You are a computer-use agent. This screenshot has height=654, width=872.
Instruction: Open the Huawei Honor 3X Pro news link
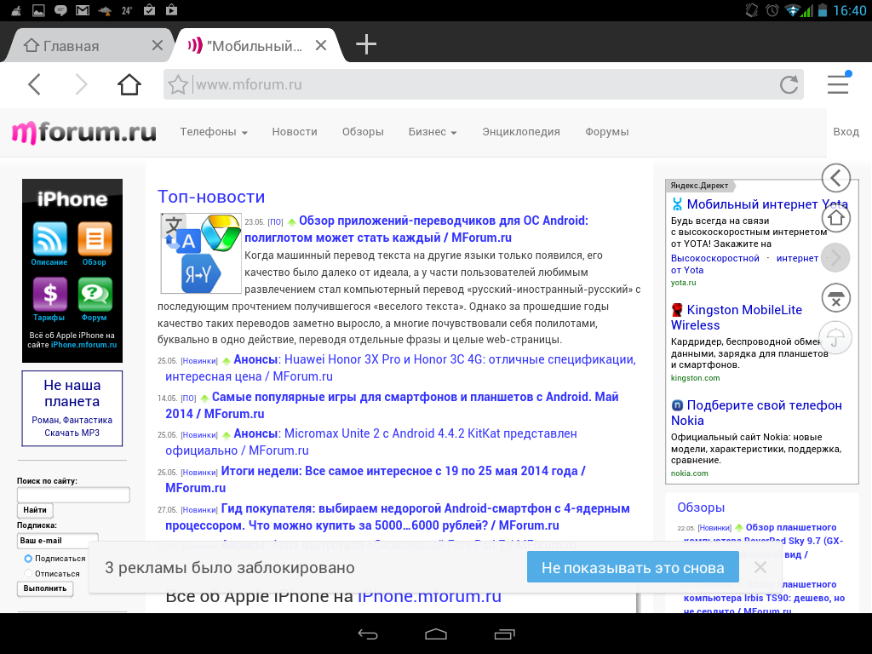coord(400,368)
